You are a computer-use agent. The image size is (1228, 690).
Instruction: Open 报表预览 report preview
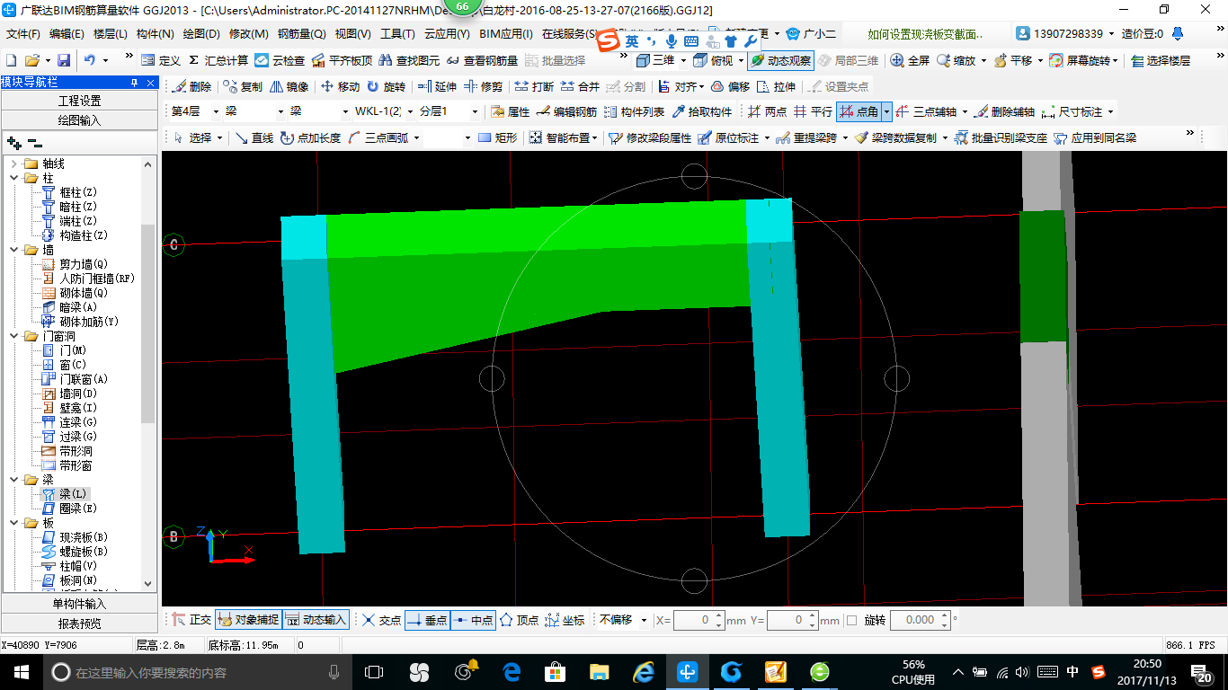[79, 623]
